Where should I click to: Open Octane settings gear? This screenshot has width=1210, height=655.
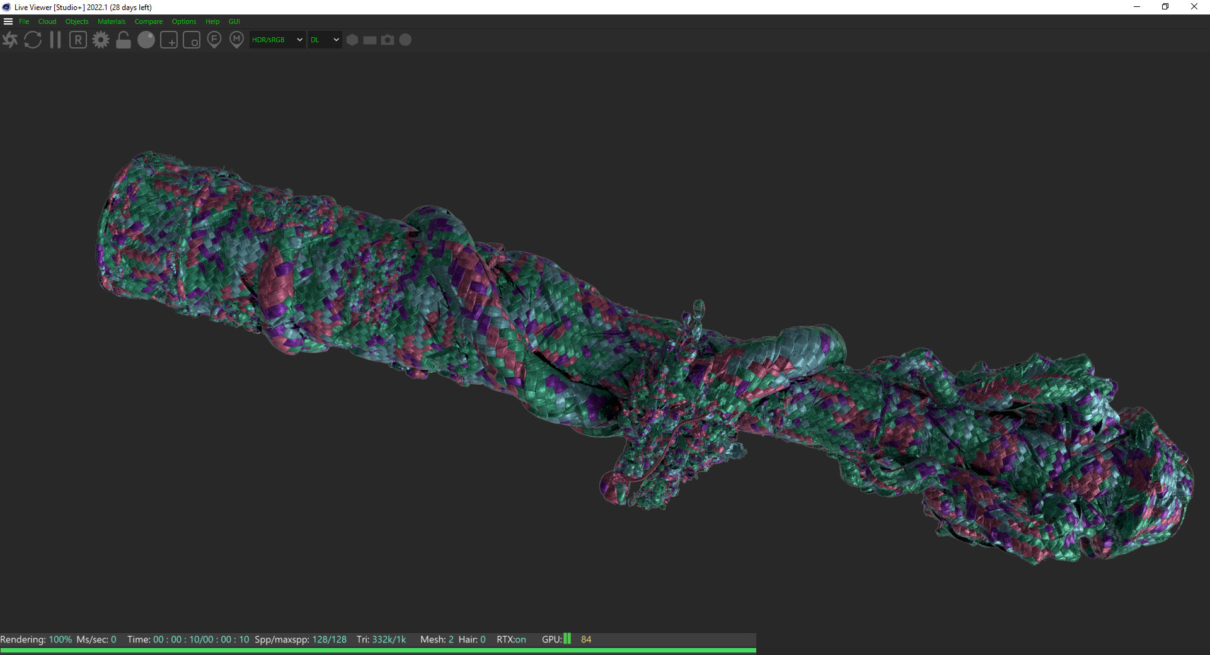point(101,40)
